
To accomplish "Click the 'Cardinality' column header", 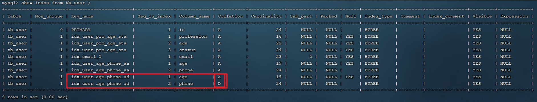I will coord(266,16).
